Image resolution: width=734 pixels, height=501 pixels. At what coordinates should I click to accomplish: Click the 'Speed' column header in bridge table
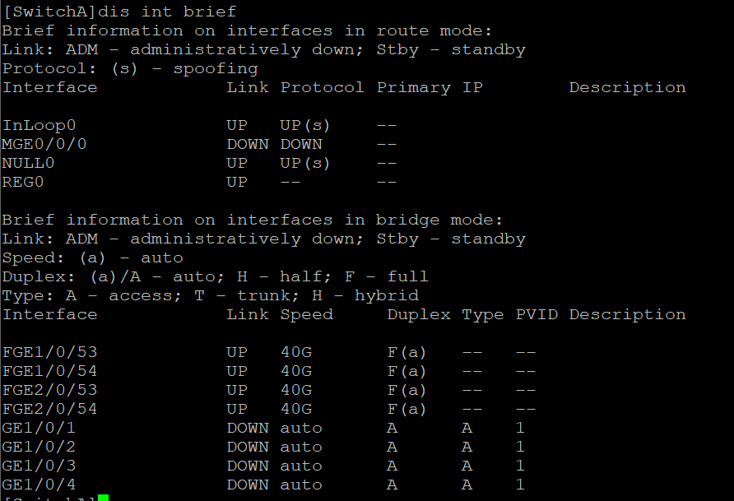[x=306, y=314]
